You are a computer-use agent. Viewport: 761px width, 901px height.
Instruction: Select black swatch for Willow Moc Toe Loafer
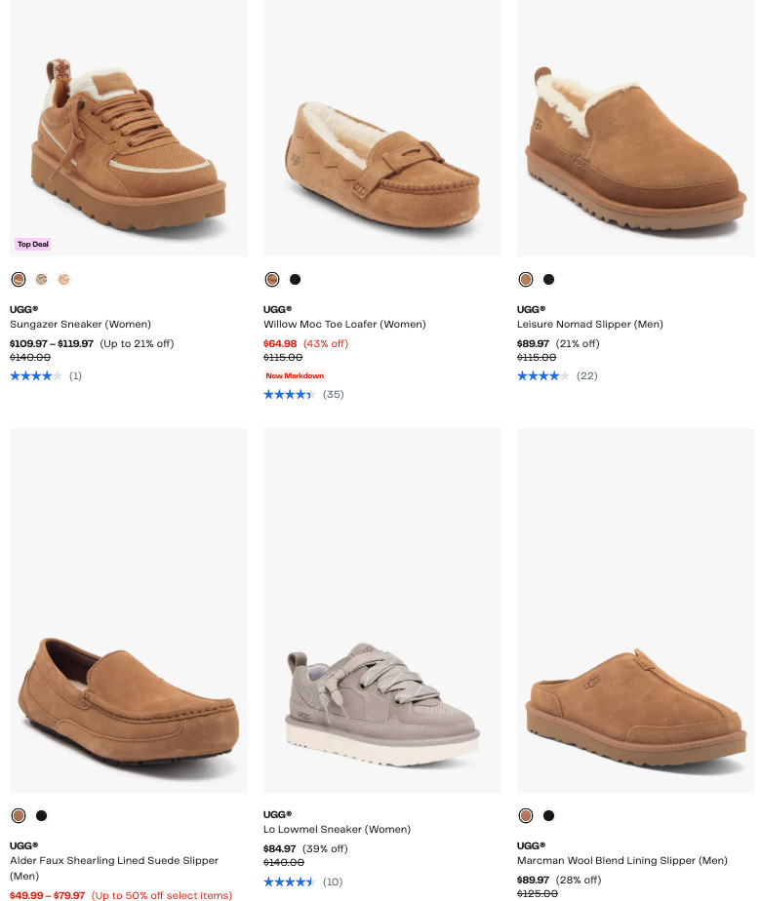pyautogui.click(x=296, y=280)
